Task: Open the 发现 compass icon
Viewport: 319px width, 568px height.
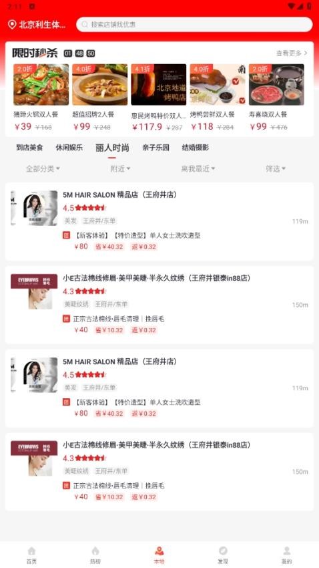Action: tap(223, 551)
